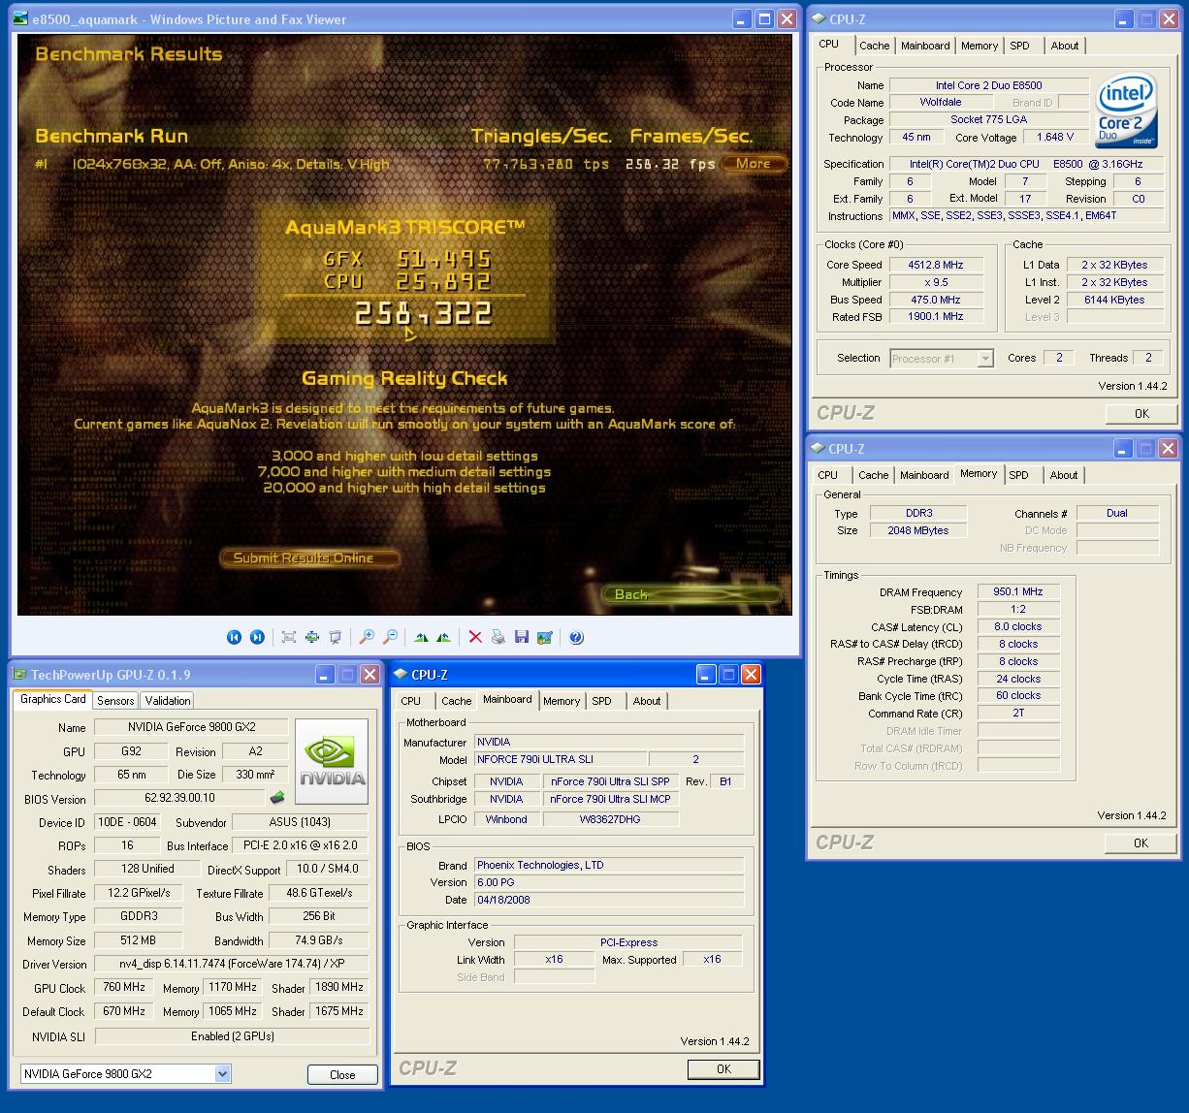The height and width of the screenshot is (1113, 1189).
Task: Maximize the Picture and Fax Viewer window
Action: pyautogui.click(x=764, y=18)
